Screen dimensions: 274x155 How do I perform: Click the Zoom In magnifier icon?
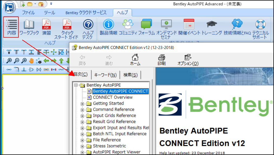point(9,61)
